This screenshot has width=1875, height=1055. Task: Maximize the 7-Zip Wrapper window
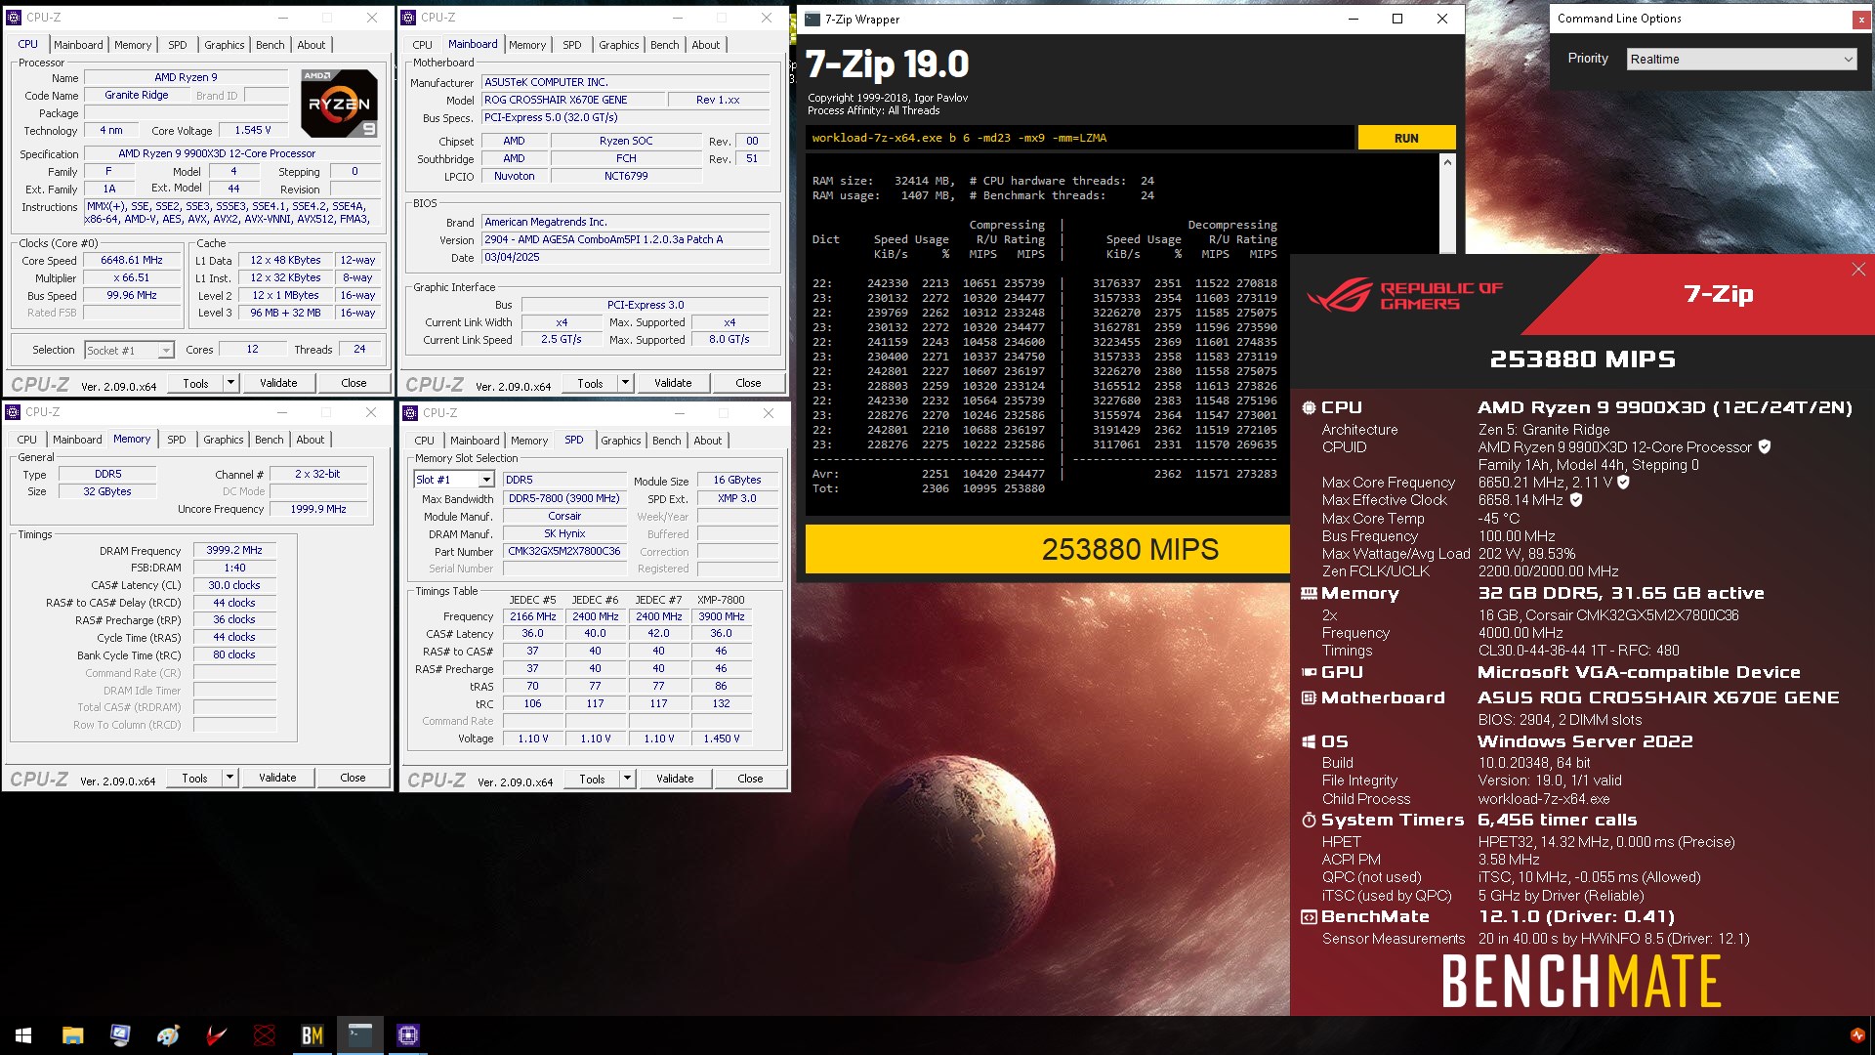tap(1397, 19)
